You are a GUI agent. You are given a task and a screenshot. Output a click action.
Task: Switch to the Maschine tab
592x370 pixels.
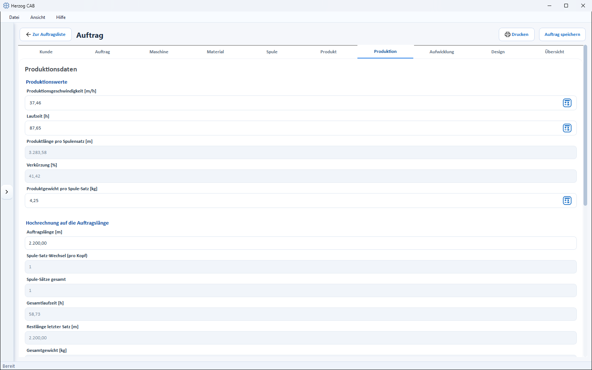click(x=159, y=52)
